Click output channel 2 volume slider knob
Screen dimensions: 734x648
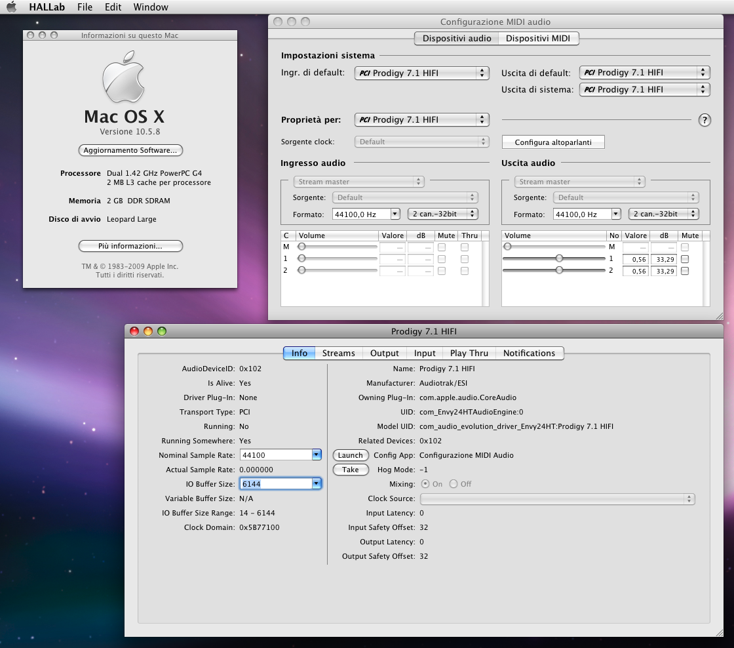point(559,270)
